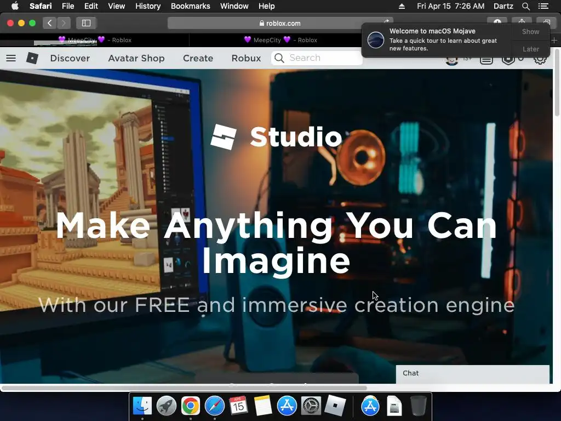Open the Help menu
This screenshot has height=421, width=561.
click(267, 6)
